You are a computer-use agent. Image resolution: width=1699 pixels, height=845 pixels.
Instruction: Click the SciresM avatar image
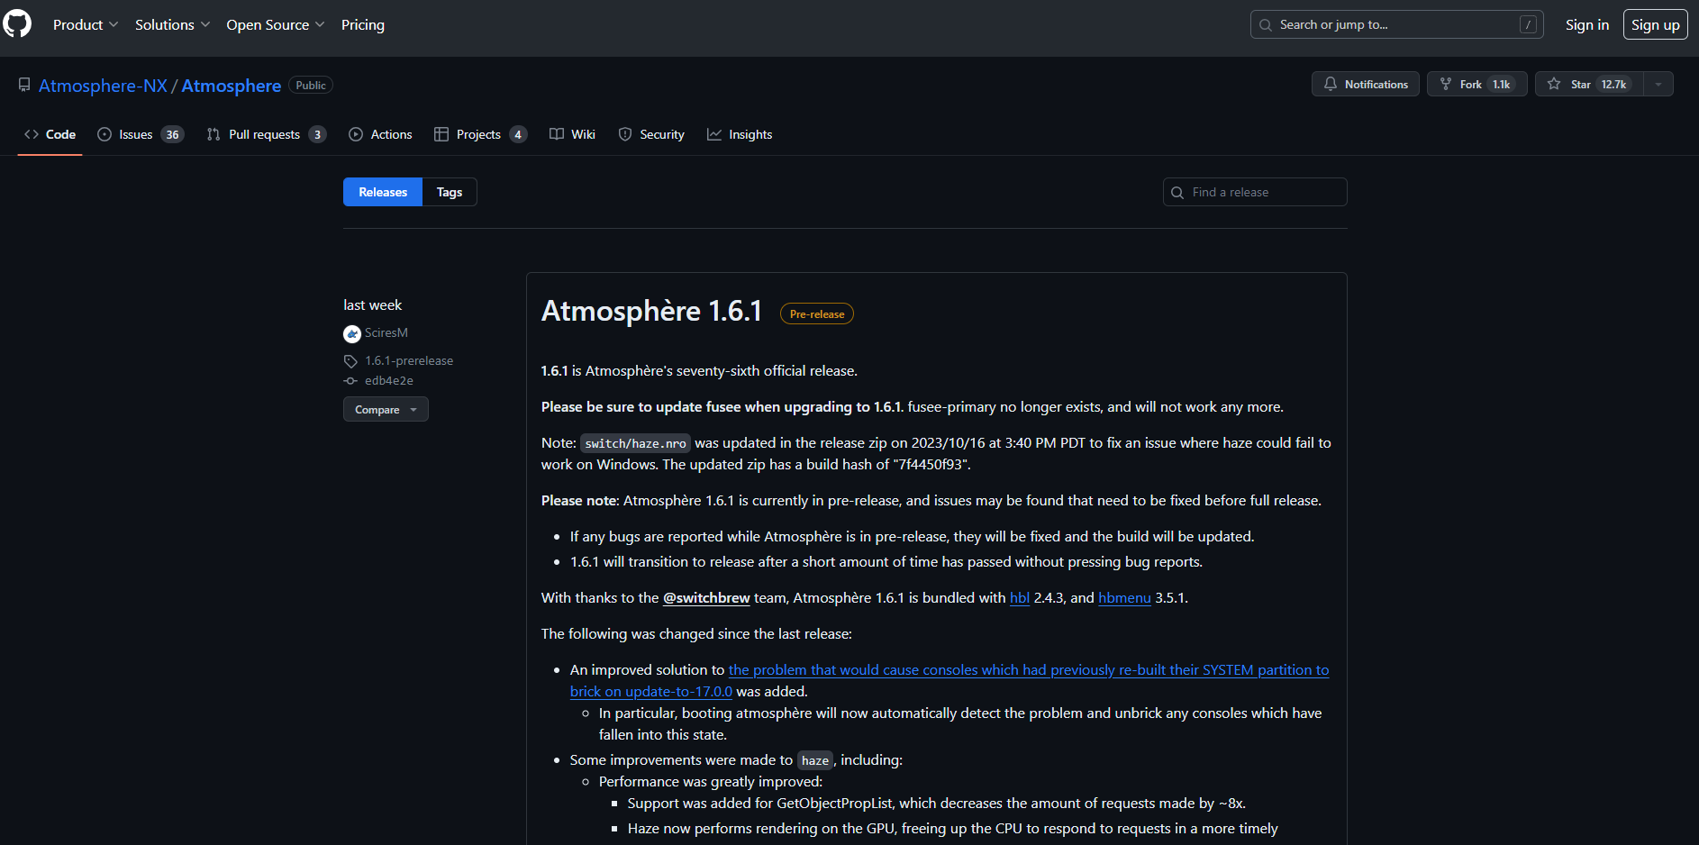click(352, 333)
